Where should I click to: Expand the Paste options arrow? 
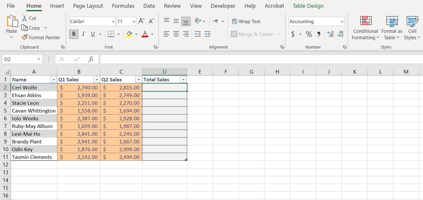12,37
